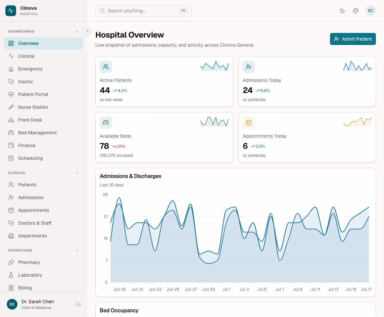Open the Finance wallet icon
384x317 pixels.
click(11, 145)
